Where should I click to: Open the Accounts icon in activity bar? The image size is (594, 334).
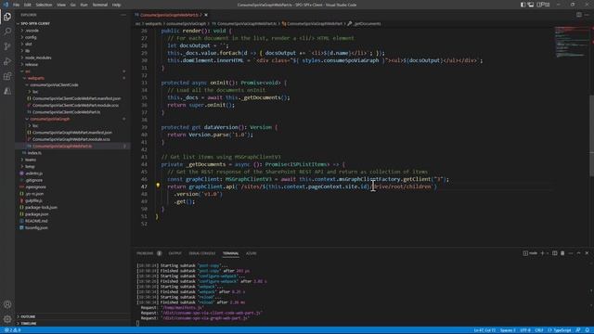[7, 304]
